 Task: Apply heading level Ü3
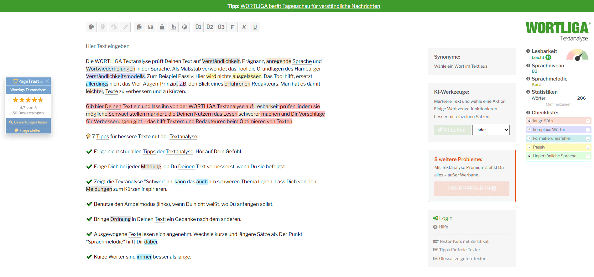click(x=221, y=27)
